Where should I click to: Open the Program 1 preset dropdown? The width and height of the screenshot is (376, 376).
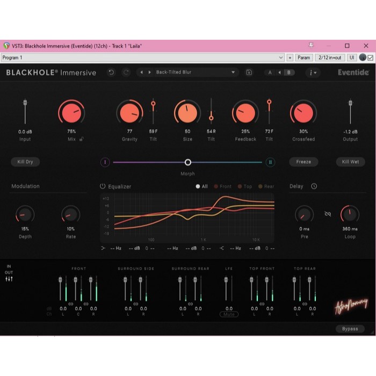point(143,57)
